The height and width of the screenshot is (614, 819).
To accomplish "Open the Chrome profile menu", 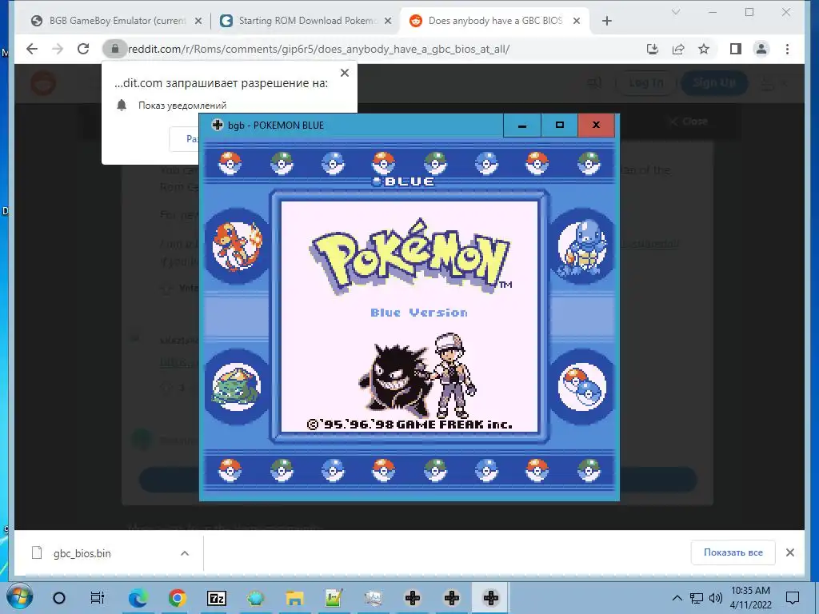I will click(761, 49).
